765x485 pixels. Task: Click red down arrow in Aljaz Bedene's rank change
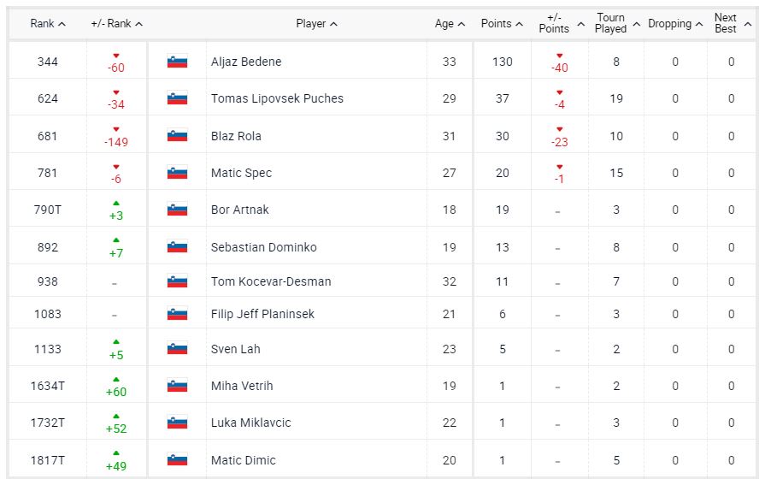coord(116,56)
